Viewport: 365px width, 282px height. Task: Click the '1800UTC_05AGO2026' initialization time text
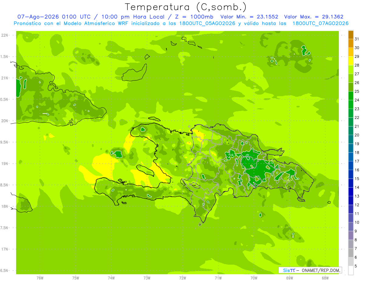pyautogui.click(x=207, y=23)
